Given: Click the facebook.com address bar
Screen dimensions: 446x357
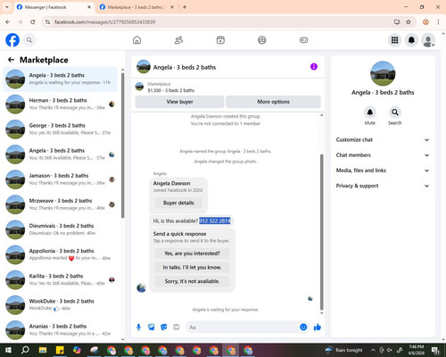Looking at the screenshot, I should tap(220, 22).
